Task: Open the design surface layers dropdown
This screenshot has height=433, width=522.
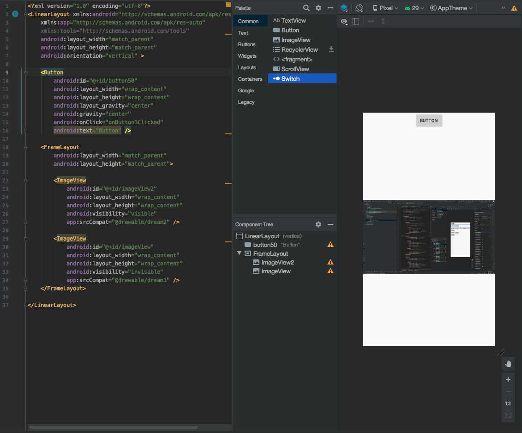Action: [x=344, y=8]
